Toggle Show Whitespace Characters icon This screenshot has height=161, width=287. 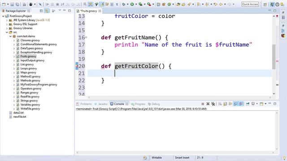pos(117,4)
